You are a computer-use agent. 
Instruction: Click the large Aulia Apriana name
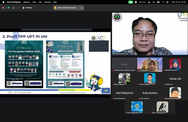[x=150, y=93]
